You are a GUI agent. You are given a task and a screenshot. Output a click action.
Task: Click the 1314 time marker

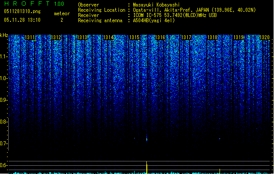108,37
